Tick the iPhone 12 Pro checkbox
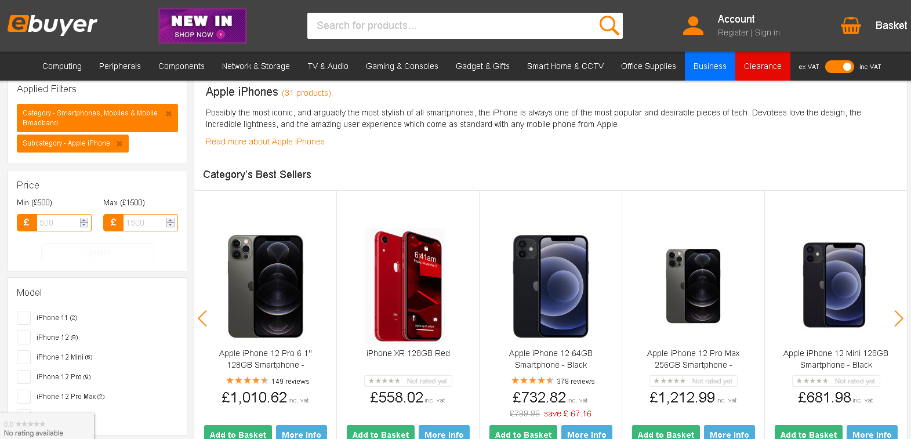Viewport: 911px width, 439px height. click(24, 377)
